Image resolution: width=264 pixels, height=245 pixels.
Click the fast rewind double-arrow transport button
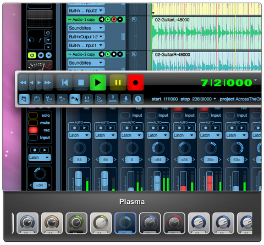point(23,83)
